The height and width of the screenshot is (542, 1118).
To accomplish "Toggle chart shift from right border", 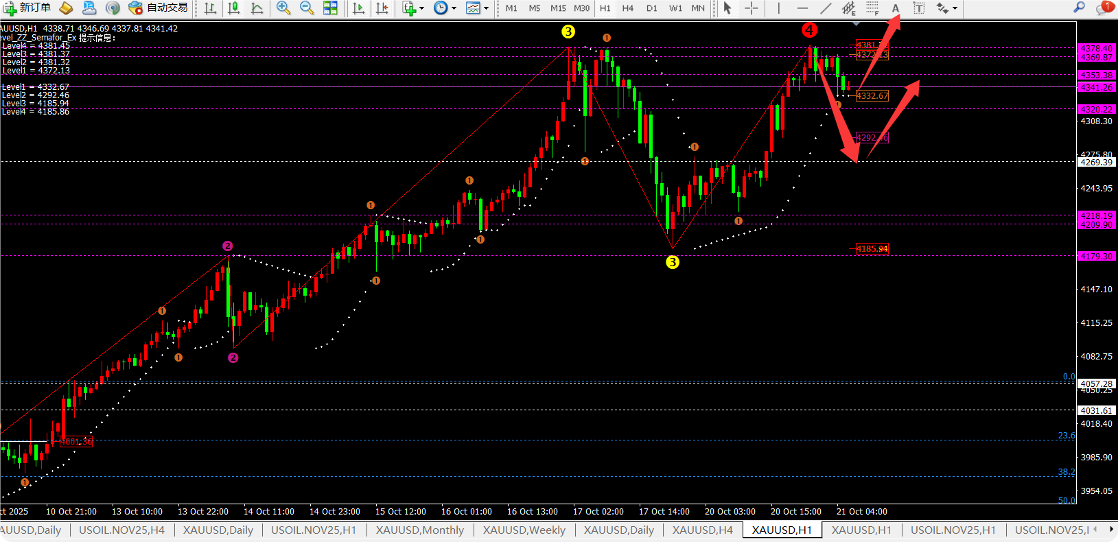I will pyautogui.click(x=382, y=8).
